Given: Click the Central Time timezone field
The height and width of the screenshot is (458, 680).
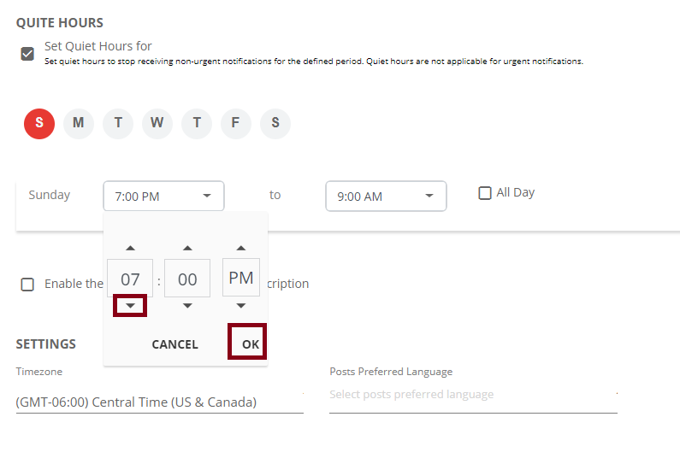Looking at the screenshot, I should [160, 402].
